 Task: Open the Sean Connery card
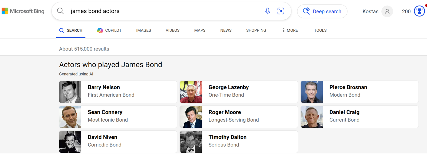tap(118, 117)
